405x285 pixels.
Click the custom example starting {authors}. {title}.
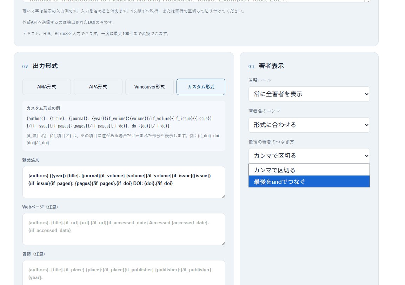tap(119, 122)
